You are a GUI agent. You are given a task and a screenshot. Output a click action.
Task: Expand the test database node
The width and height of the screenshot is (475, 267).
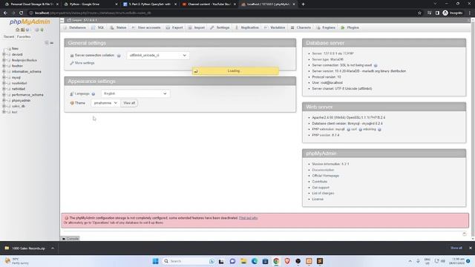pyautogui.click(x=4, y=112)
